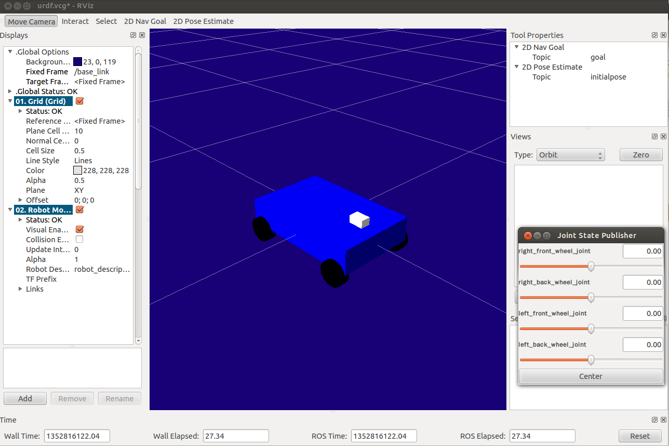
Task: Close the Displays panel
Action: 142,35
